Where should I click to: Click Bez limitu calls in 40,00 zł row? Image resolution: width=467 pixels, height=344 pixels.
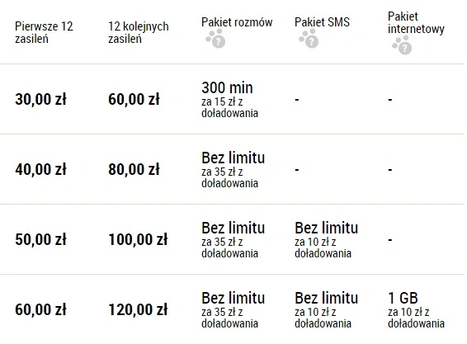[233, 158]
